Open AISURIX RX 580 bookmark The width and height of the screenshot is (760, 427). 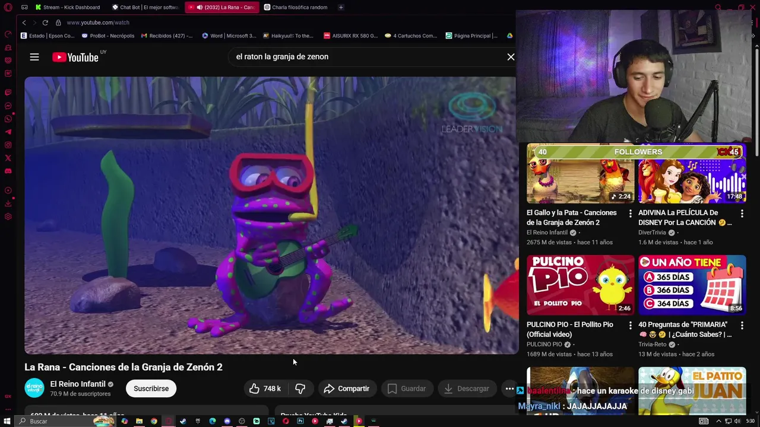click(350, 36)
